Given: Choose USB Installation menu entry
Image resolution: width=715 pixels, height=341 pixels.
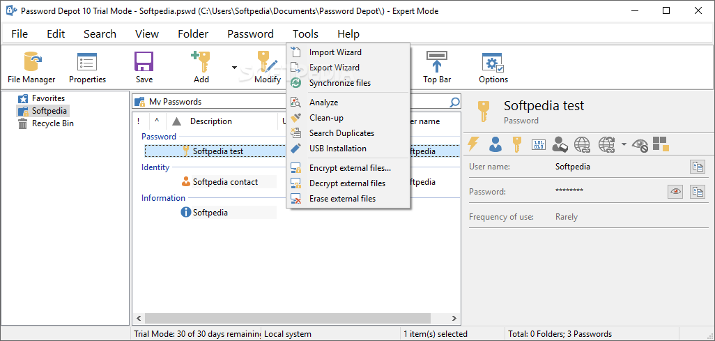Looking at the screenshot, I should coord(348,149).
